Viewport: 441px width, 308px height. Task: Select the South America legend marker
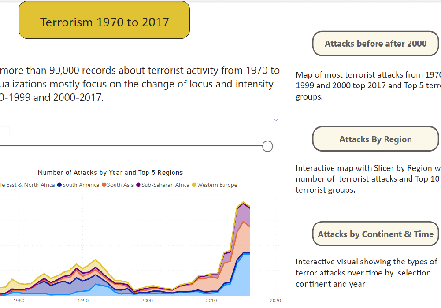(59, 185)
